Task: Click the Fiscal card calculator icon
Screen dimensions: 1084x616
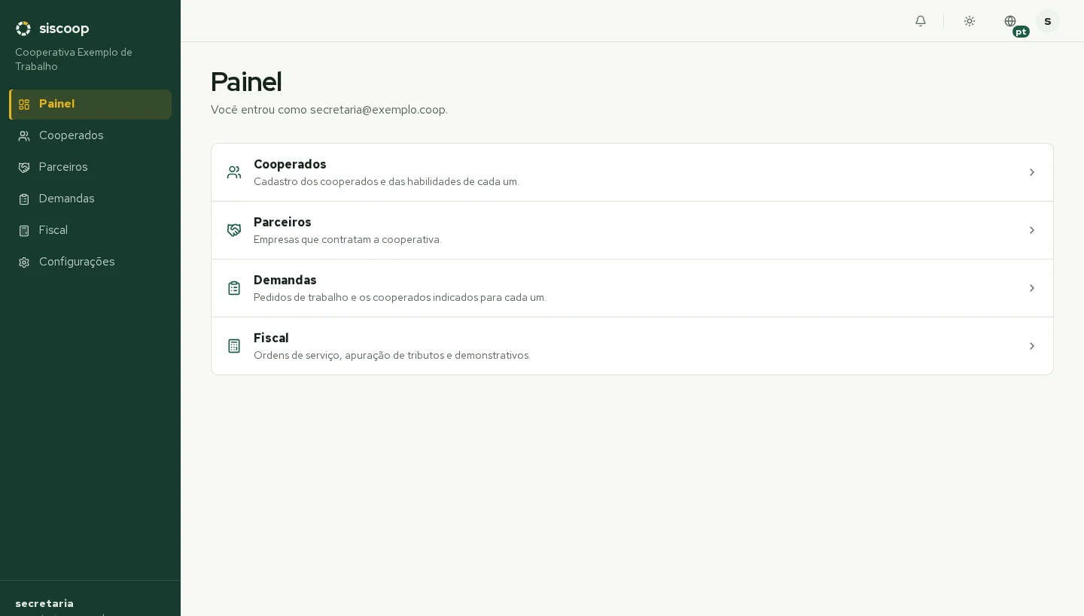Action: point(234,346)
